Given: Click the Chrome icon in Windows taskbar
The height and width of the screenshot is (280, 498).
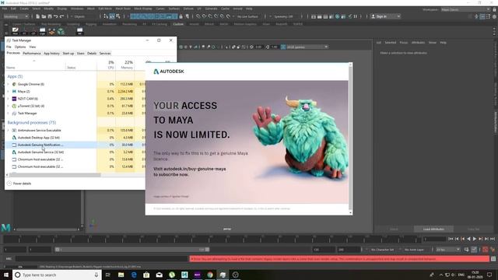Looking at the screenshot, I should (210, 275).
